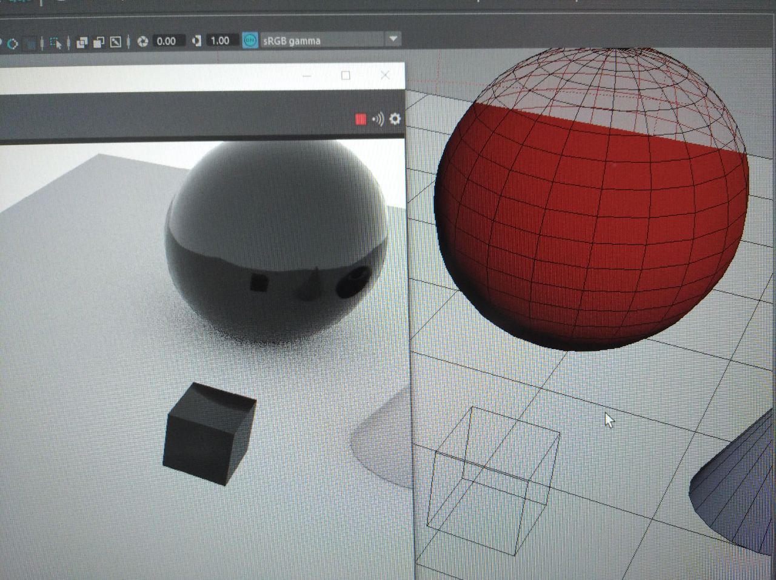
Task: Open the sRGB gamma view transform dropdown
Action: click(330, 40)
